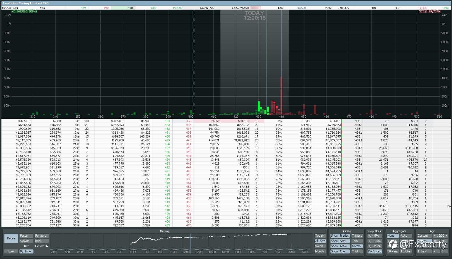Select the Week time range

click(x=320, y=246)
